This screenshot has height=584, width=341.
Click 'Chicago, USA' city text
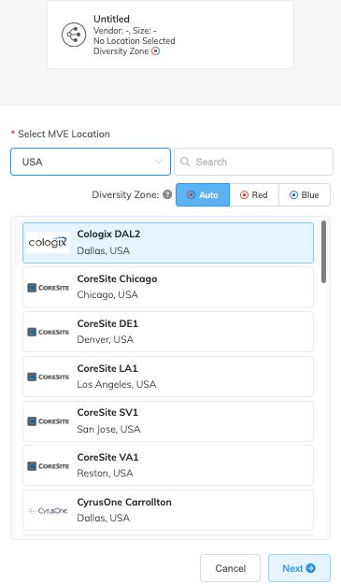point(107,294)
